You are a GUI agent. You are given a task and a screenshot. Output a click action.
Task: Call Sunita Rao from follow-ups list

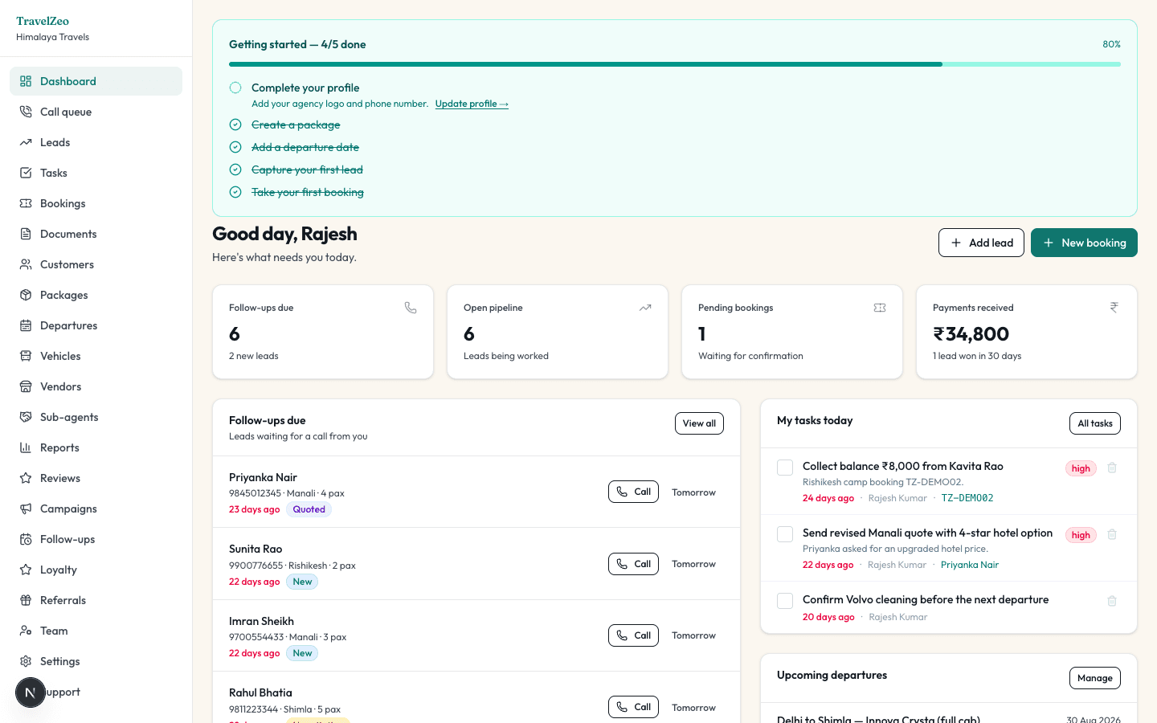click(x=633, y=564)
